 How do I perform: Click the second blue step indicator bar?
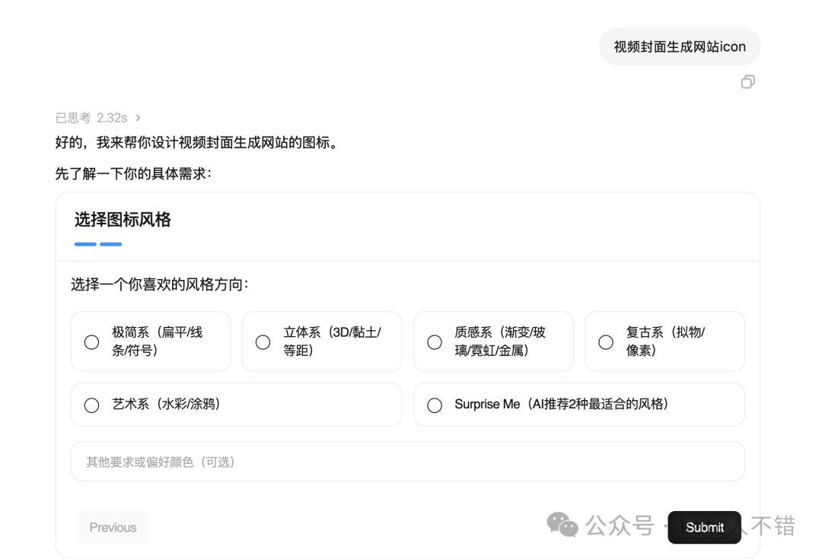coord(111,244)
